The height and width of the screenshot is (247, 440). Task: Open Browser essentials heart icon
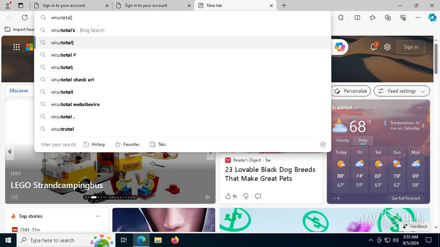(x=403, y=17)
